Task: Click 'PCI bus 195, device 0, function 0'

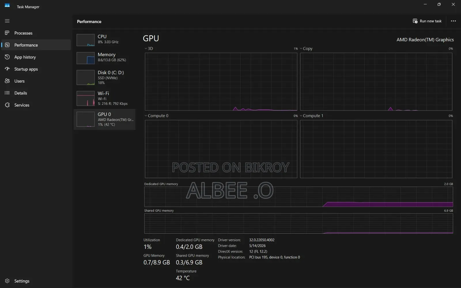Action: tap(274, 257)
